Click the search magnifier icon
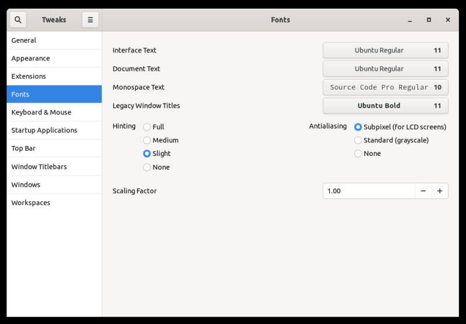Screen dimensions: 466x324 (x=18, y=20)
